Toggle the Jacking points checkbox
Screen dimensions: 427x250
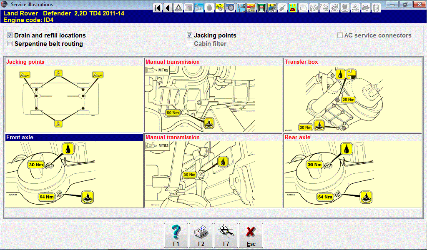coord(190,35)
